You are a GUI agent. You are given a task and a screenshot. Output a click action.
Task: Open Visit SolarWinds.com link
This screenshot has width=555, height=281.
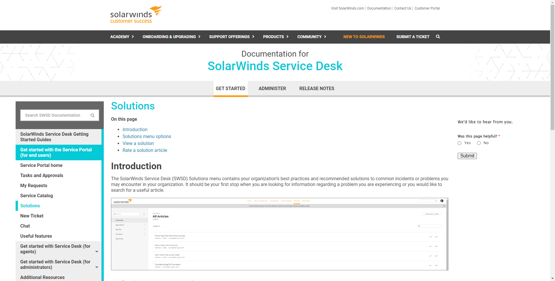[347, 8]
